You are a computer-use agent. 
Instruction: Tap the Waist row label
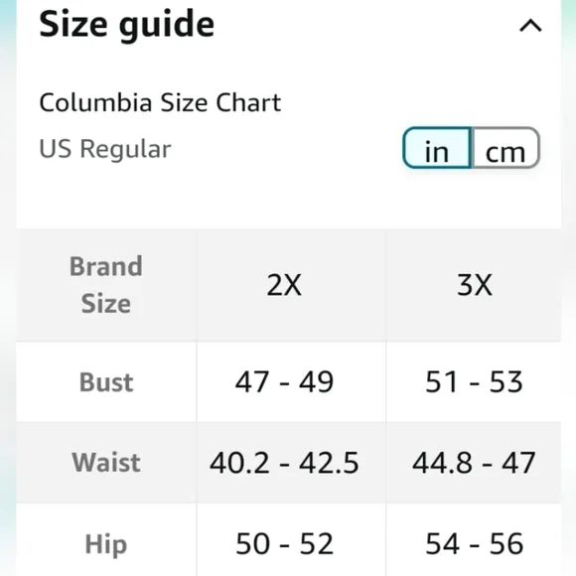pos(106,462)
